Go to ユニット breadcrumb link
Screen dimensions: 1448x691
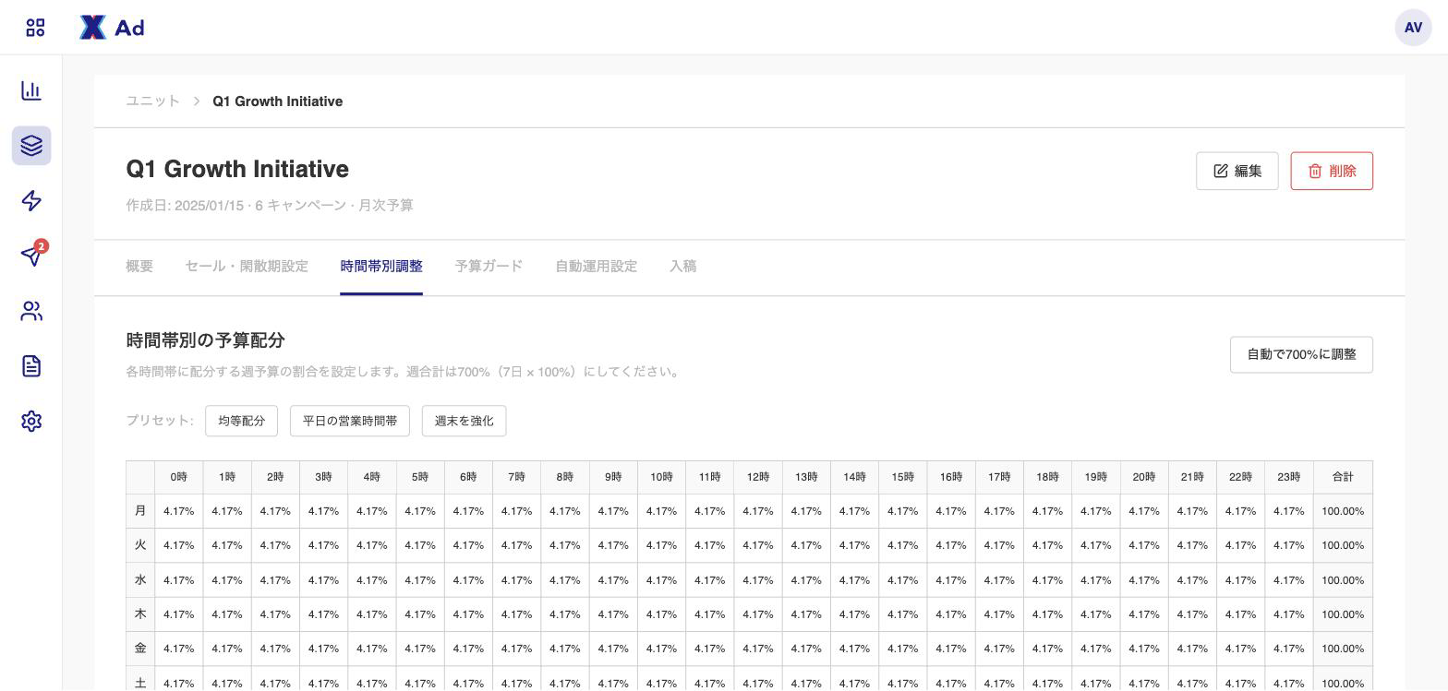[153, 101]
